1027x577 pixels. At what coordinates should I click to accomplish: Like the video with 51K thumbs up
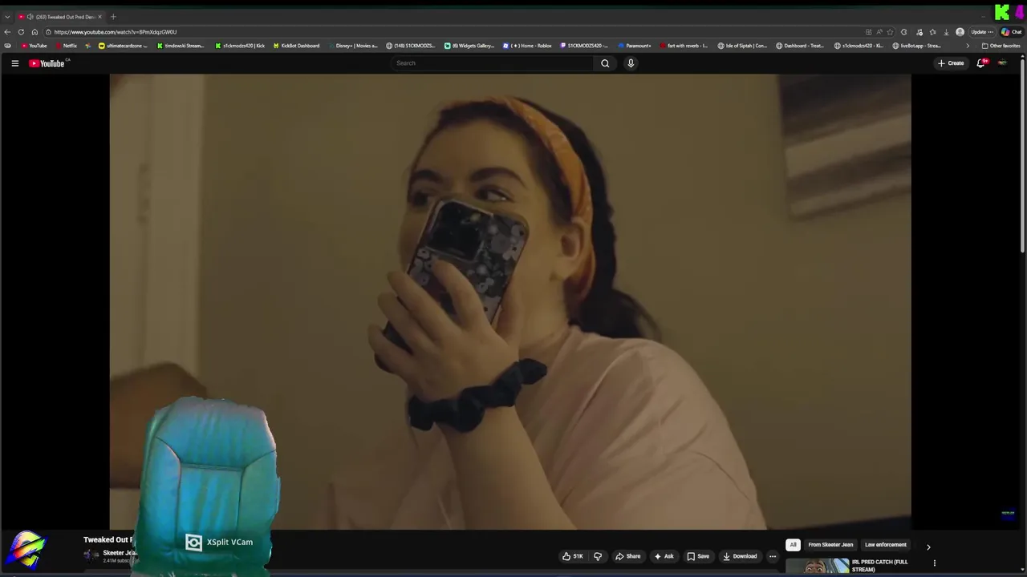(573, 556)
